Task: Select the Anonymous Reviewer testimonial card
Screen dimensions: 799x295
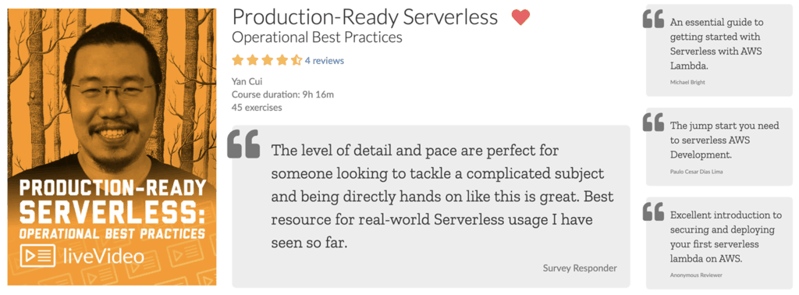Action: (719, 243)
